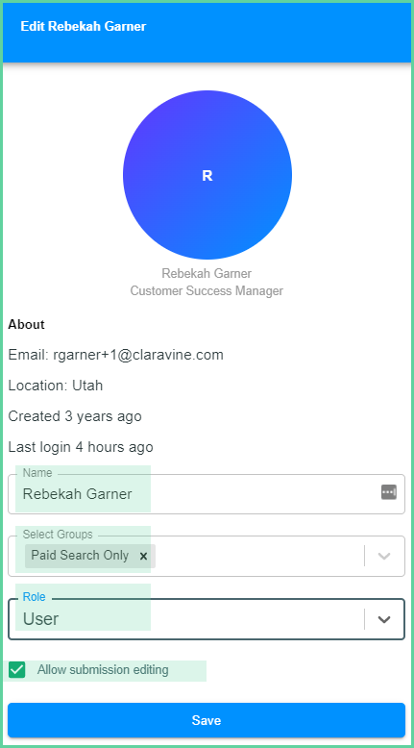Click the email rgarner+1@claravine.com text
414x748 pixels.
(x=138, y=355)
